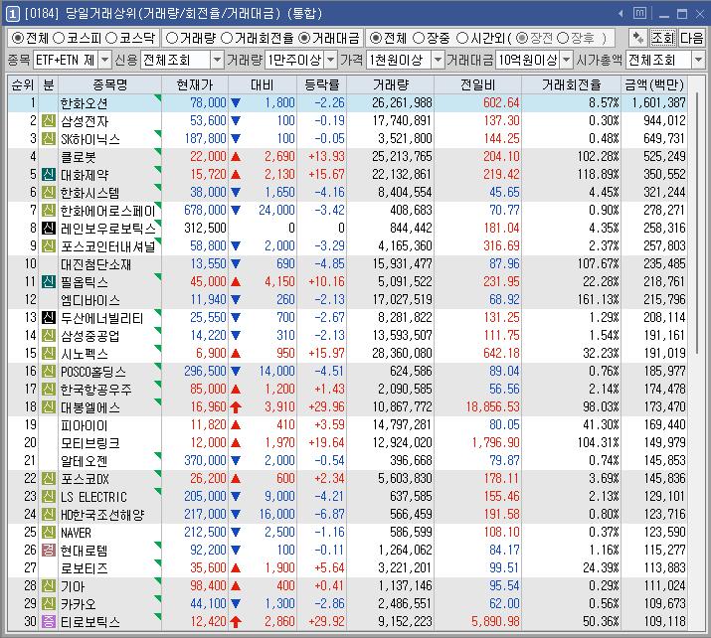Select the 장전 radio option
This screenshot has width=711, height=638.
coord(522,38)
